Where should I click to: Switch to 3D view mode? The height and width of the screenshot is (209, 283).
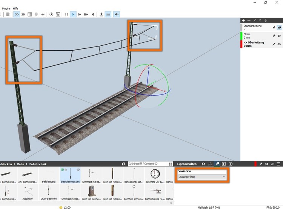pyautogui.click(x=17, y=14)
